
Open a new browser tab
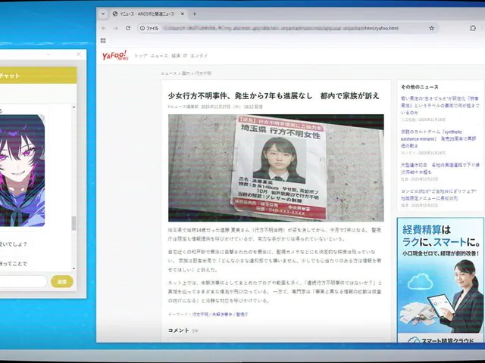[195, 14]
